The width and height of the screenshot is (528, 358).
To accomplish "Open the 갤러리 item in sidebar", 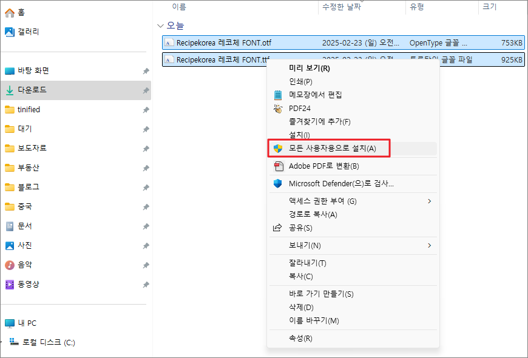I will tap(29, 32).
